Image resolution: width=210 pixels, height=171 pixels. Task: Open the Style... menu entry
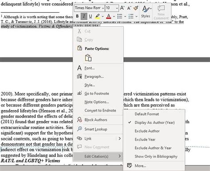tap(89, 85)
